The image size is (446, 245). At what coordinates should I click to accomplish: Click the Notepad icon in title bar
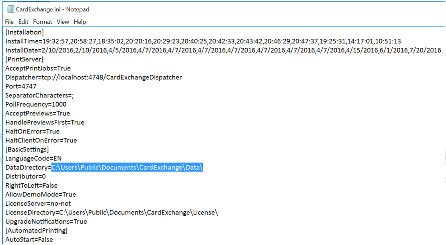10,9
